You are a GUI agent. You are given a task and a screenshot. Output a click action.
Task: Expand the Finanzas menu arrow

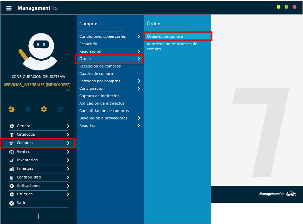click(x=68, y=169)
